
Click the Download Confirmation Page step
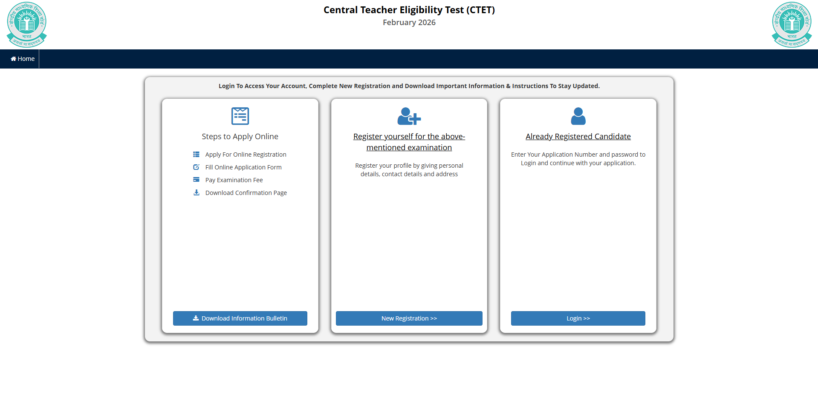click(246, 193)
